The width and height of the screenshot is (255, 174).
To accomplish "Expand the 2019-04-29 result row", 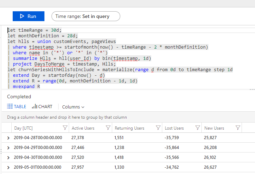I will click(8, 148).
